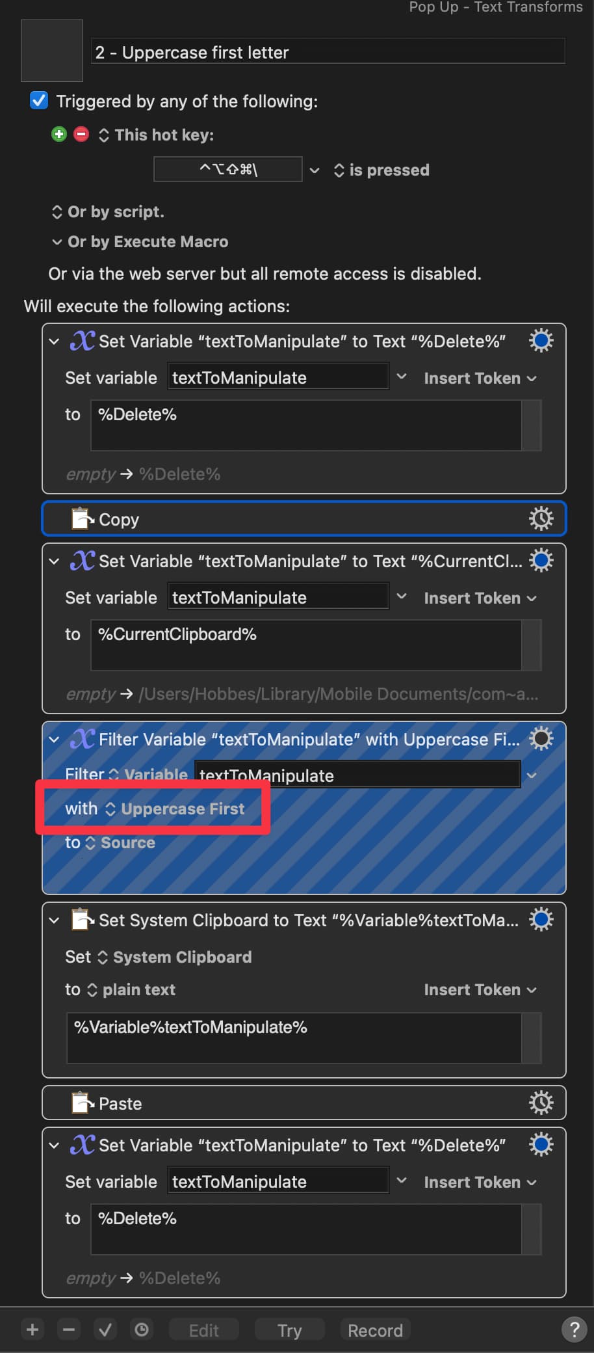Add a new action with the bottom plus button
594x1353 pixels.
[x=32, y=1330]
